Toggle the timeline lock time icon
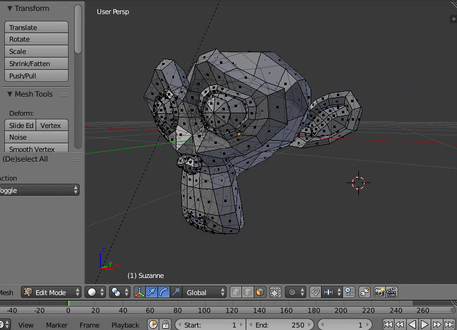The image size is (457, 330). click(x=165, y=325)
